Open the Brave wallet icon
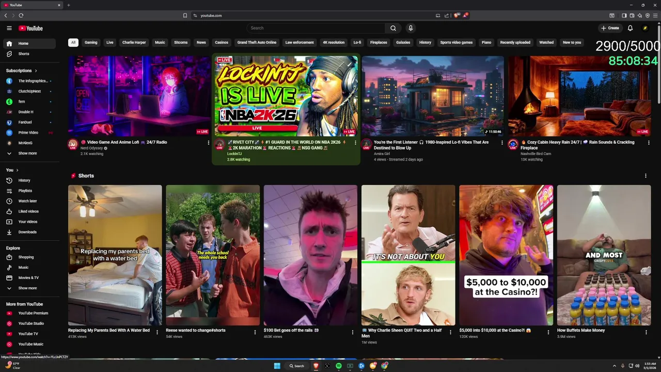Screen dimensions: 661x372 pos(632,16)
